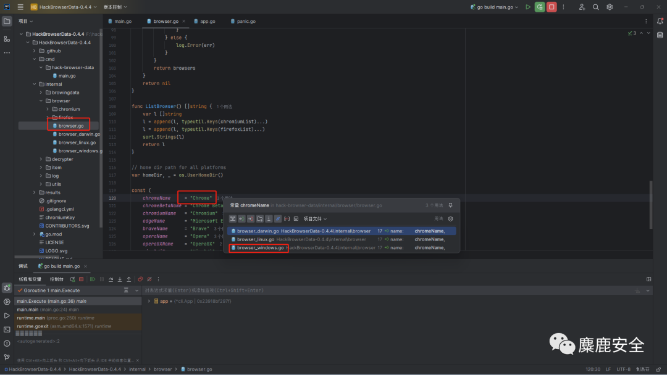667x375 pixels.
Task: Switch to the panic.go editor tab
Action: pyautogui.click(x=243, y=21)
